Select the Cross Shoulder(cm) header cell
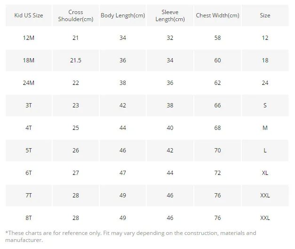Image resolution: width=295 pixels, height=249 pixels. pos(76,15)
